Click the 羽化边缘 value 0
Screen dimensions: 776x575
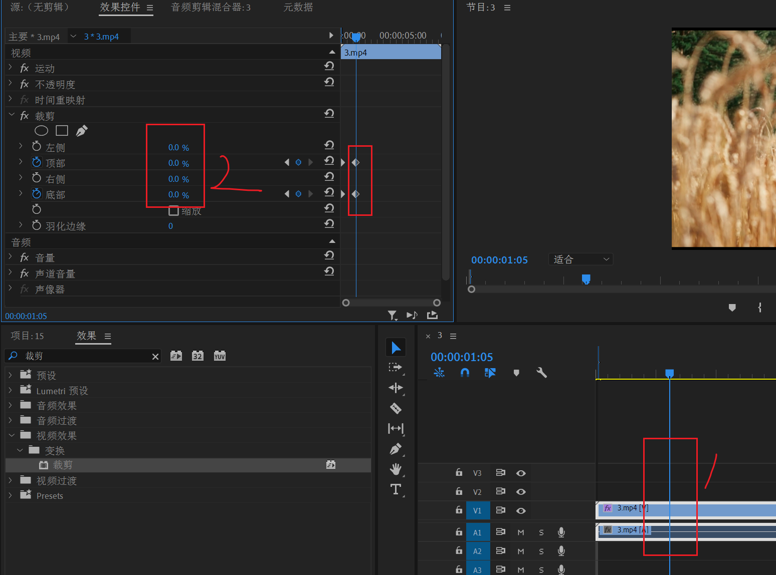pos(170,226)
